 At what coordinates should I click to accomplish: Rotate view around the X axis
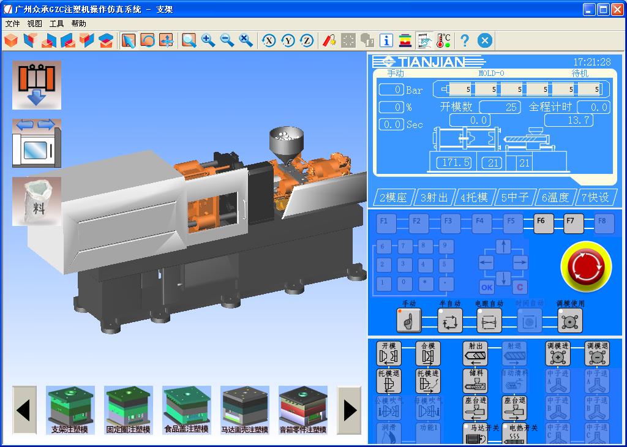[268, 40]
